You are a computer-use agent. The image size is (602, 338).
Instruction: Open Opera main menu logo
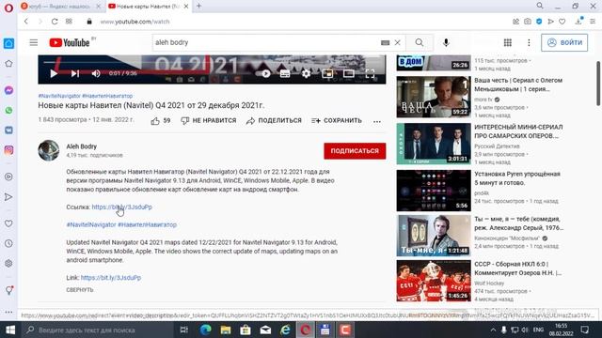8,8
